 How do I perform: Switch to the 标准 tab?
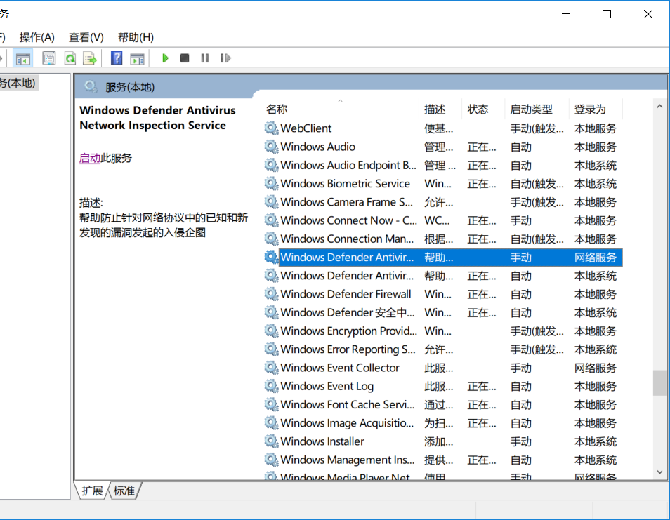coord(124,491)
